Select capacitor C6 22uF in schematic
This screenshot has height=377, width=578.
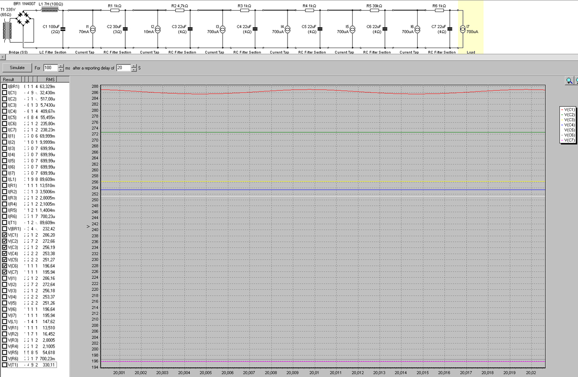(385, 29)
